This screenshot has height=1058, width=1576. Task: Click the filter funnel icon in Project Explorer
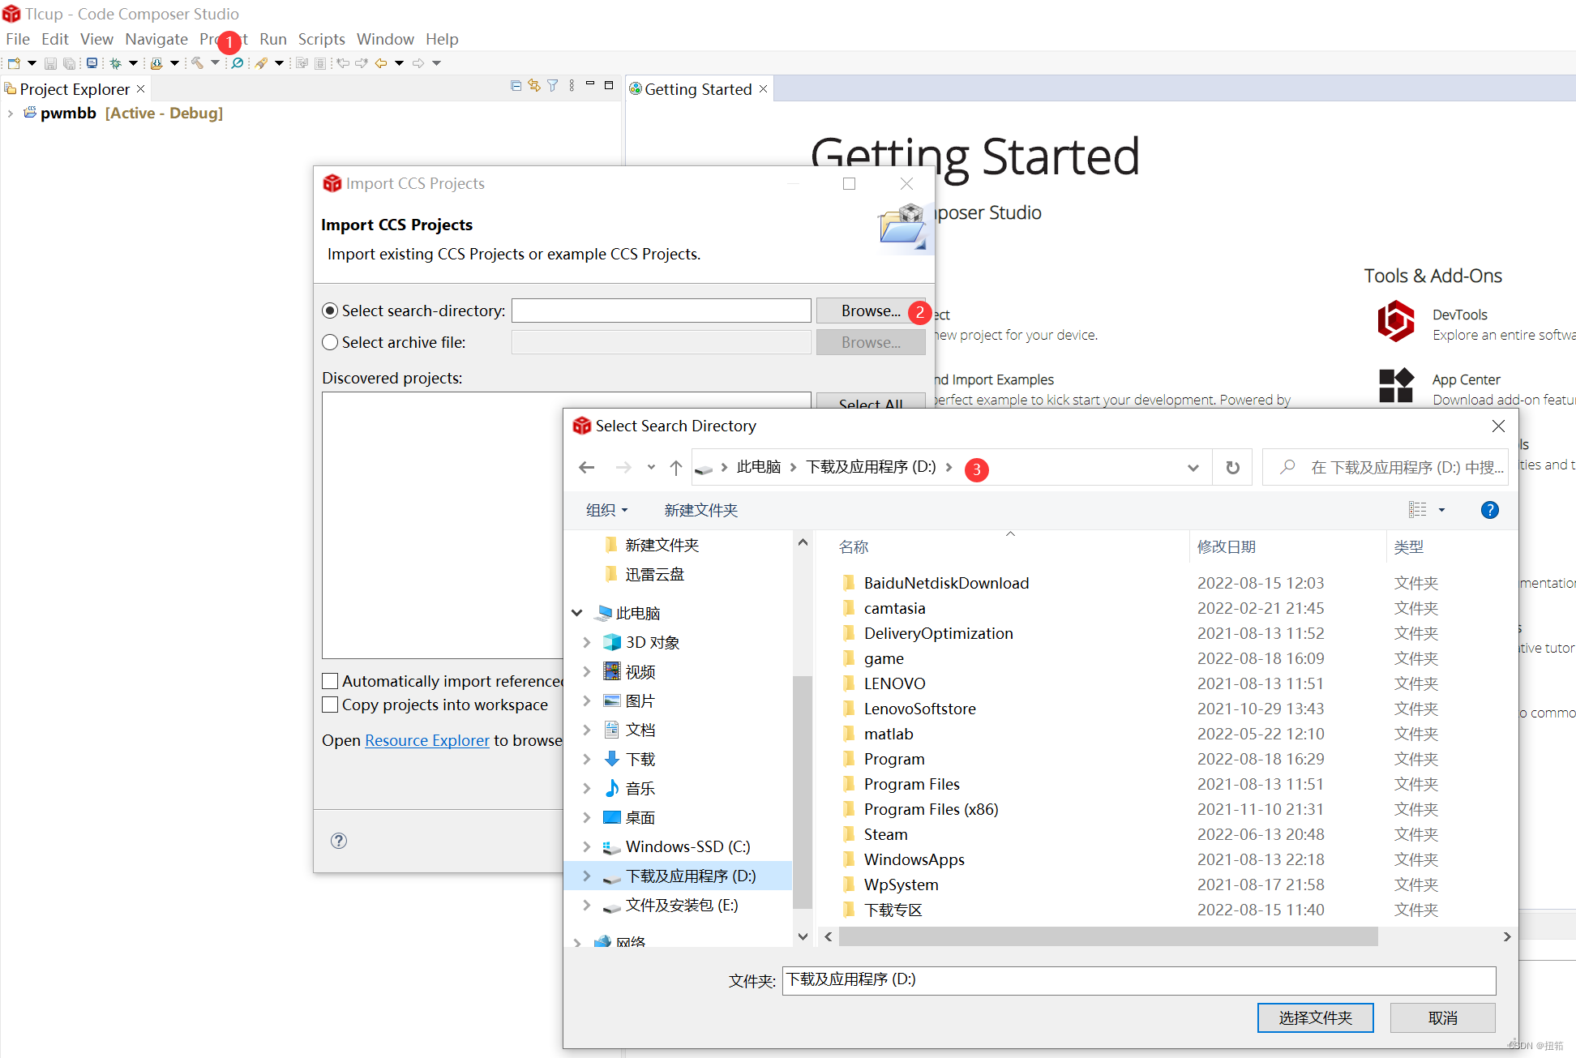553,86
